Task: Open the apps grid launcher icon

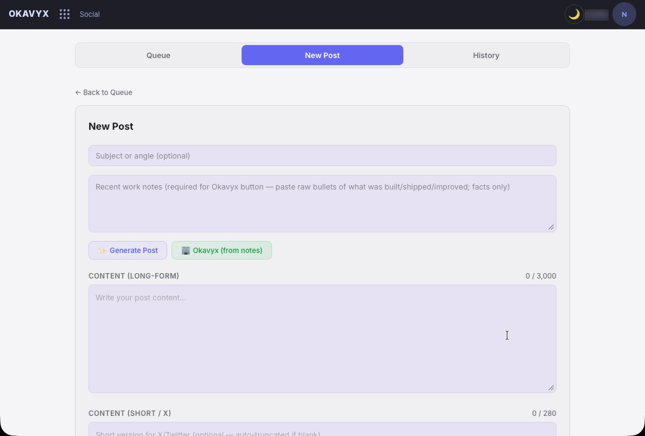Action: tap(65, 15)
